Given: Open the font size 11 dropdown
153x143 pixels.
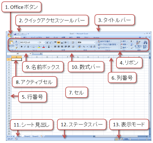Looking at the screenshot, I should [x=44, y=42].
